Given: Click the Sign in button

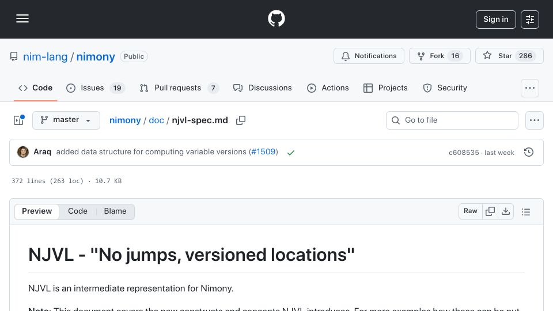Looking at the screenshot, I should (x=495, y=20).
